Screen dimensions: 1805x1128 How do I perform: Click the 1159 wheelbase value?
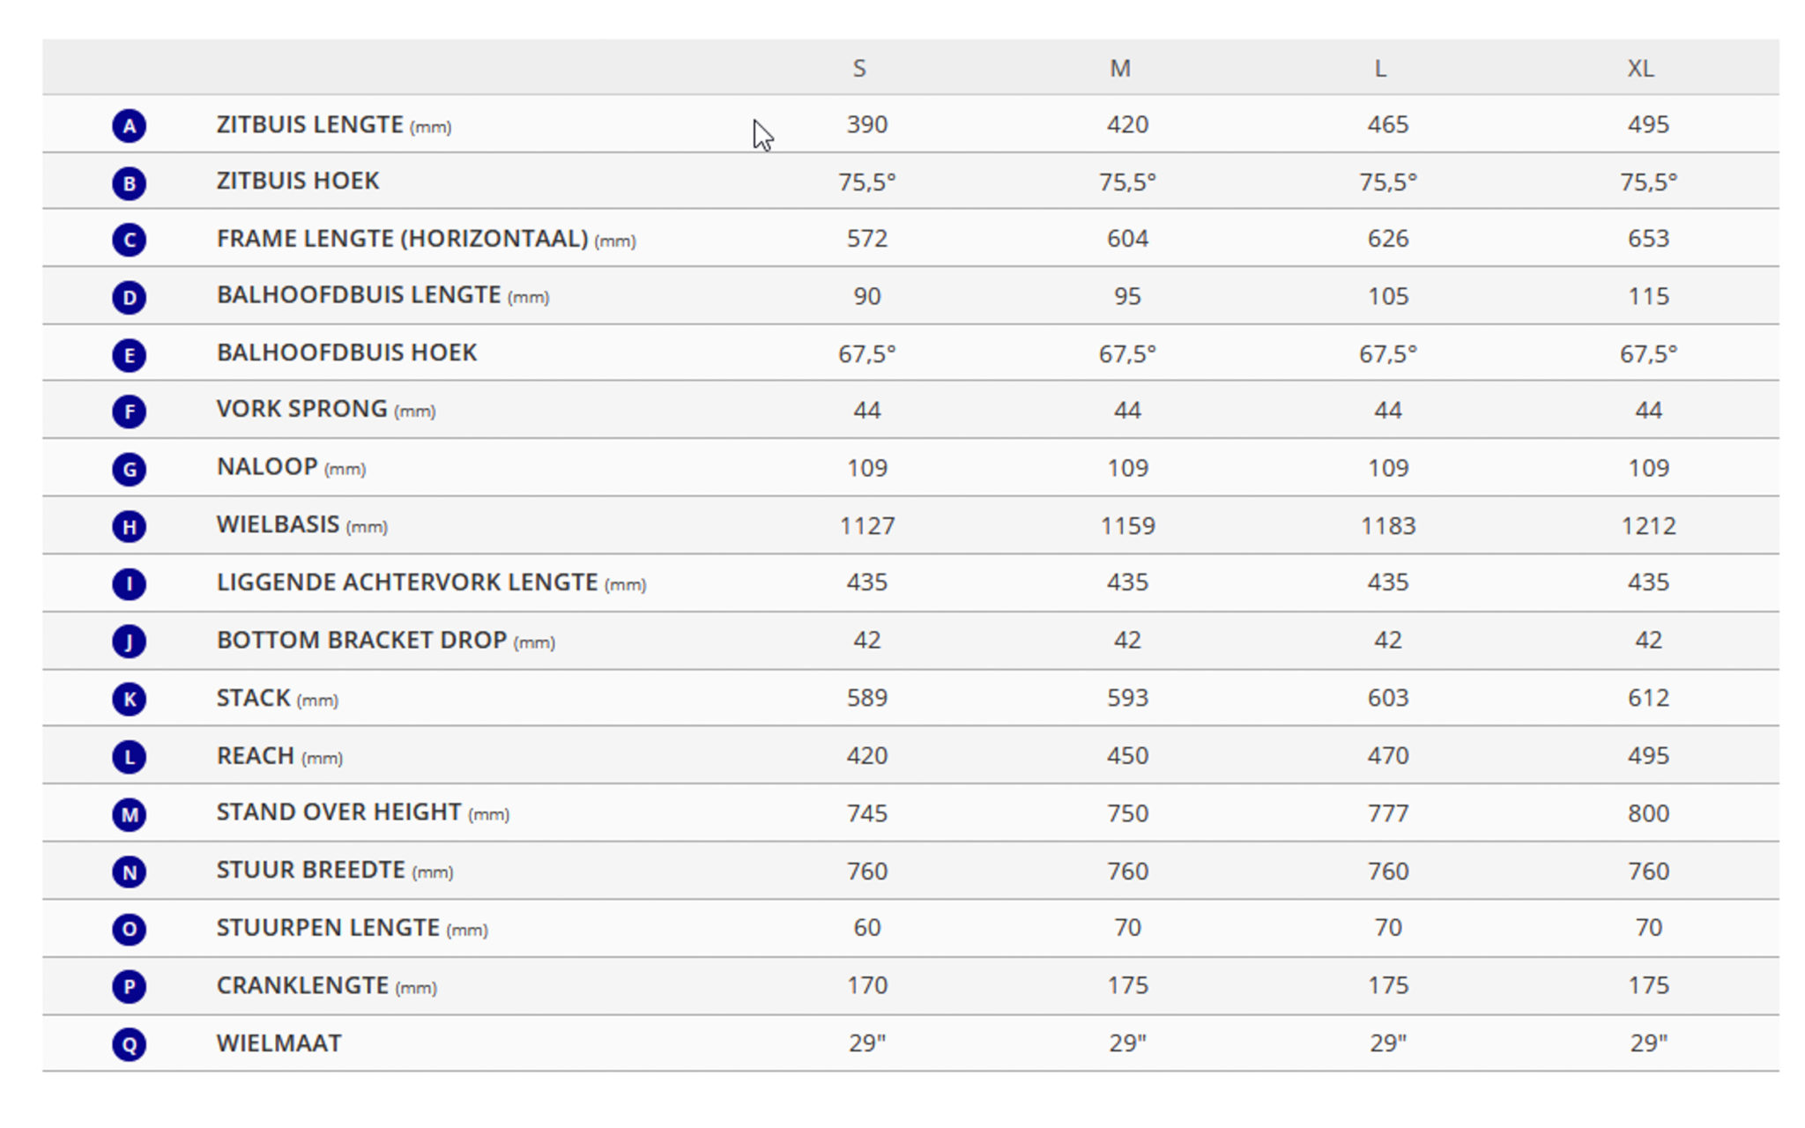1128,526
